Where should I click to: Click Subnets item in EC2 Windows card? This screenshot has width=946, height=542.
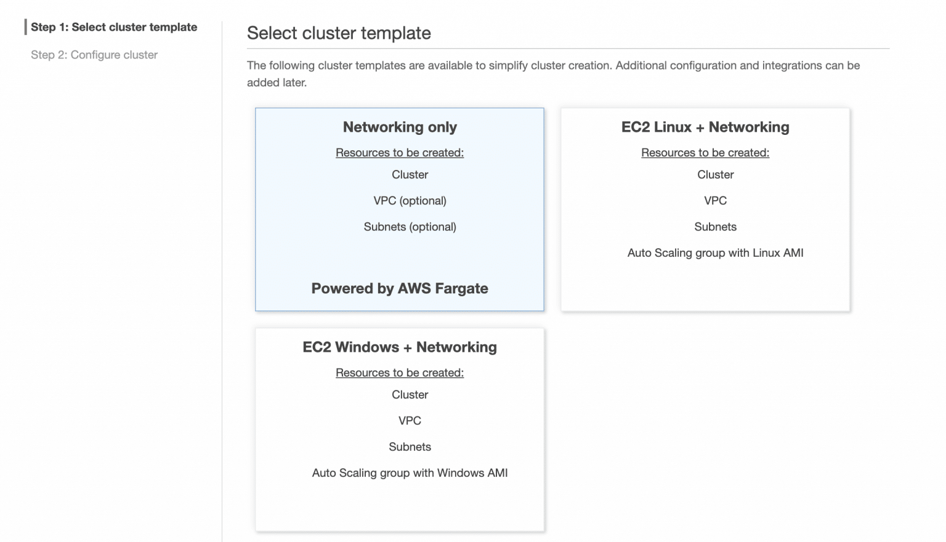tap(410, 447)
